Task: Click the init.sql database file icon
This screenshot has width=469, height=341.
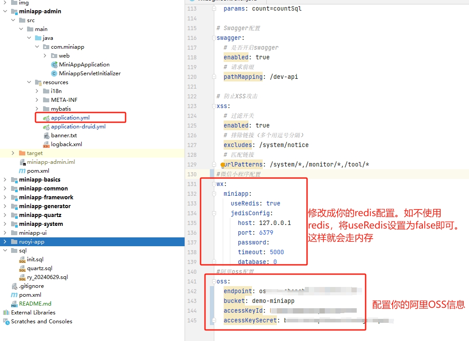Action: (x=22, y=260)
